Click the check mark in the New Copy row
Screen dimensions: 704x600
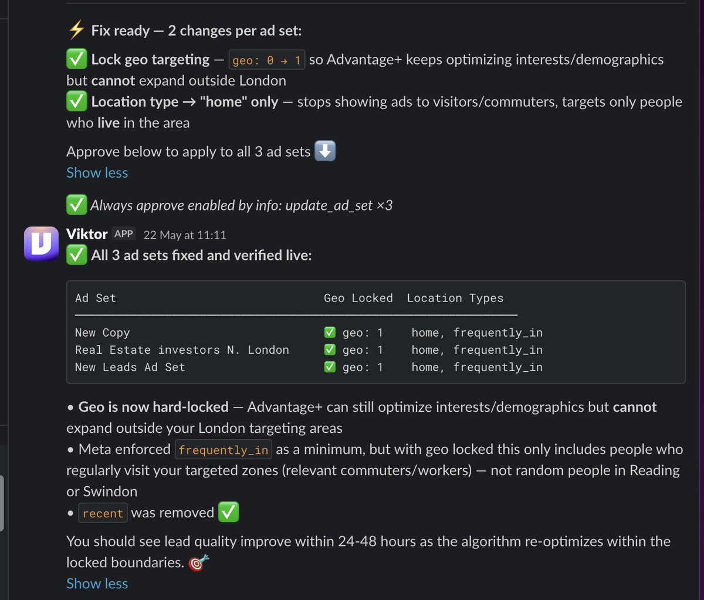[330, 333]
